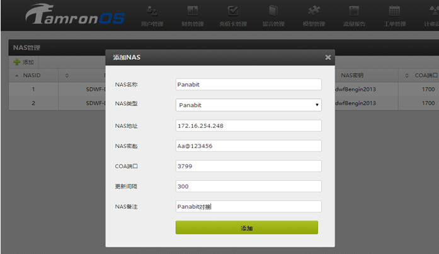Select the COA端口 field with 3799
Viewport: 439px width, 254px height.
click(x=248, y=166)
